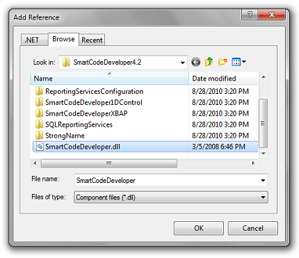This screenshot has width=299, height=258.
Task: Expand the Look in folder dropdown
Action: click(183, 63)
